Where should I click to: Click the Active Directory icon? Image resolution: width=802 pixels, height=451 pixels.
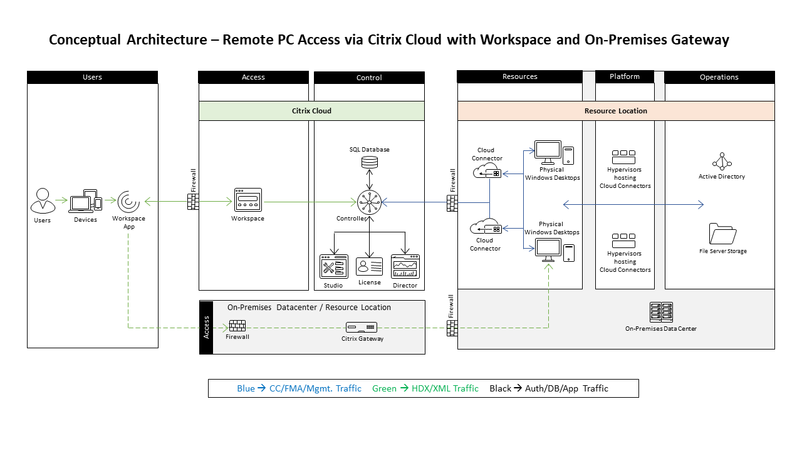tap(722, 161)
